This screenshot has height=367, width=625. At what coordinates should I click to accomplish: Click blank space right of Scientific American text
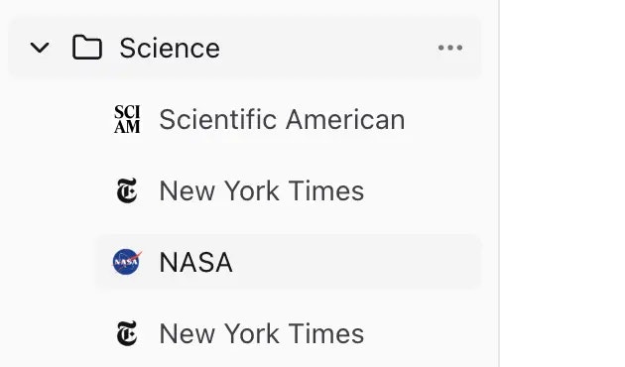tap(442, 120)
